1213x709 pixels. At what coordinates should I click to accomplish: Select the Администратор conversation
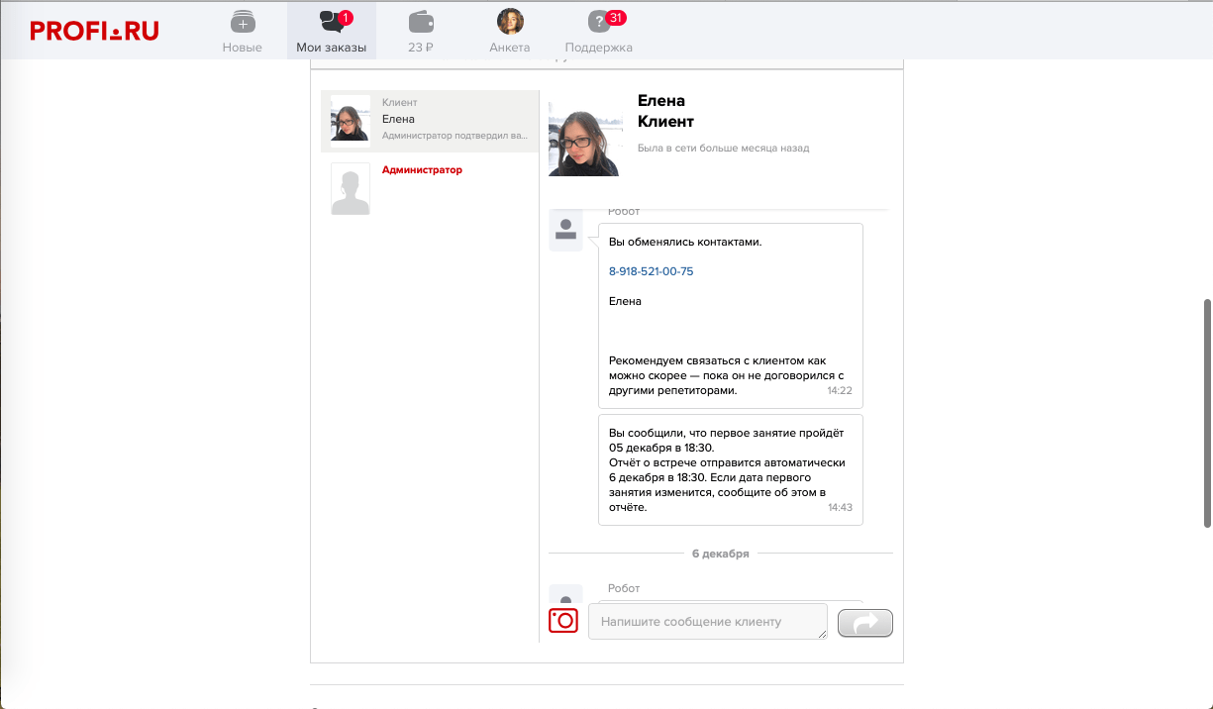click(x=422, y=170)
